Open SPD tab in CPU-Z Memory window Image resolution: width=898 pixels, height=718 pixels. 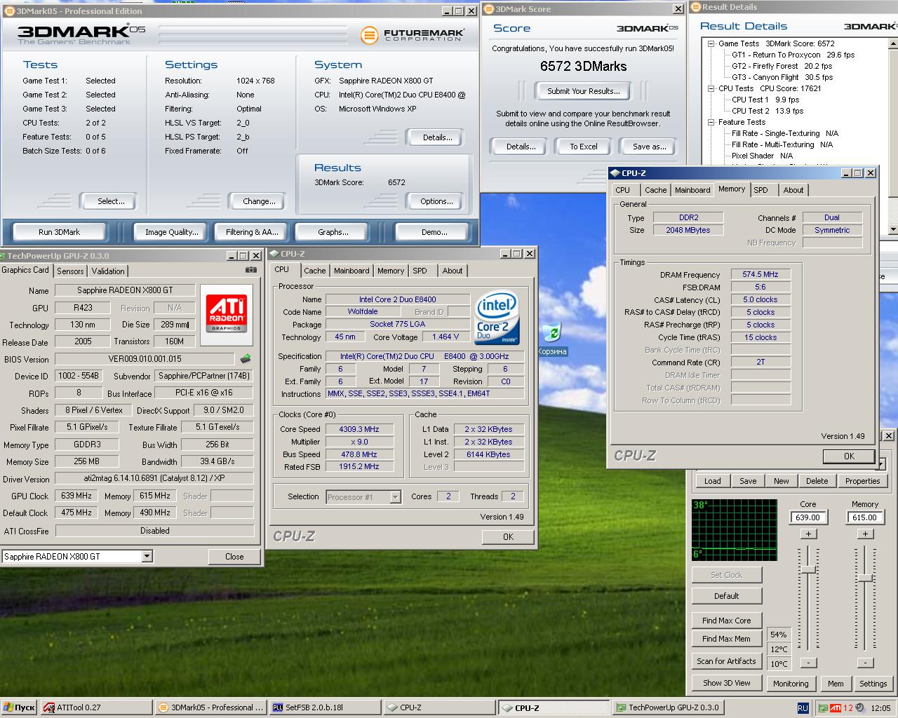761,190
